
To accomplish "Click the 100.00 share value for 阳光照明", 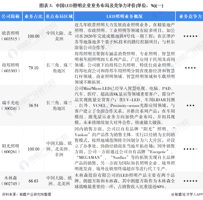I will coord(33,149).
